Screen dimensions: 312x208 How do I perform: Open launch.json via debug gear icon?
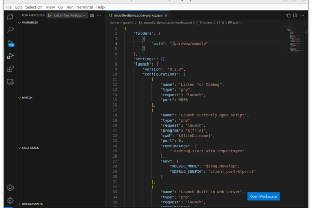[x=92, y=15]
